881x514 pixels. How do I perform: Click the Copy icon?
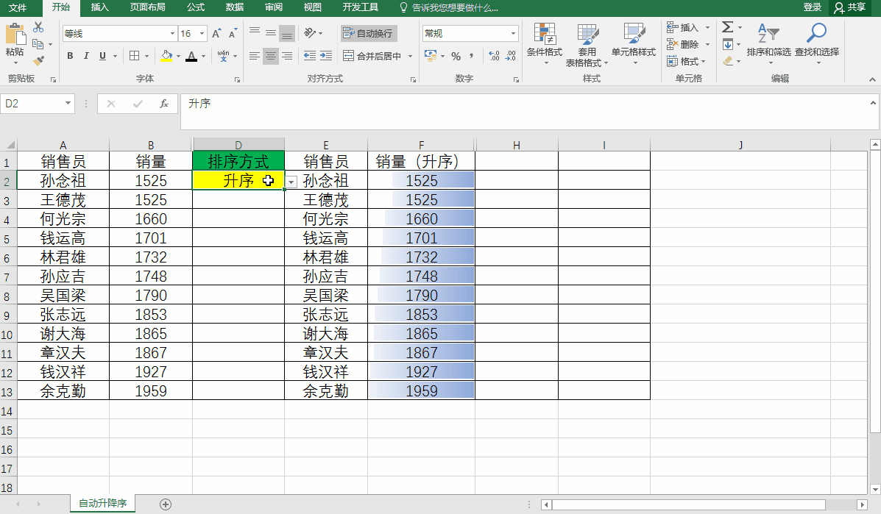(38, 44)
